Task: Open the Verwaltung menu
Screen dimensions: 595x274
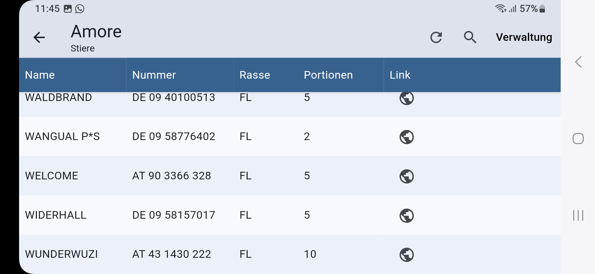Action: coord(524,37)
